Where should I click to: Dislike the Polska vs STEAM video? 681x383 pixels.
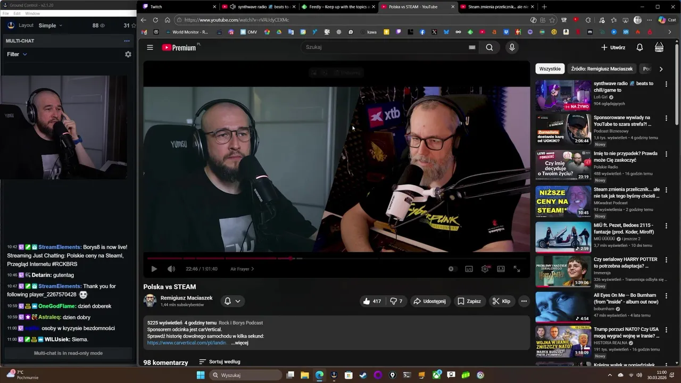pyautogui.click(x=396, y=301)
